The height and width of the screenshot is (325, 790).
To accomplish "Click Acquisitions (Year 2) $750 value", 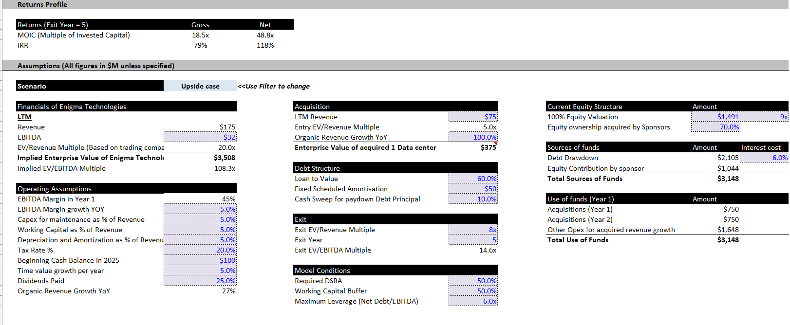I will (731, 219).
